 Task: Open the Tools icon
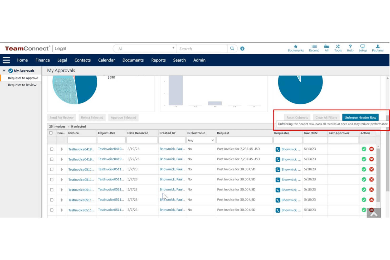point(338,47)
